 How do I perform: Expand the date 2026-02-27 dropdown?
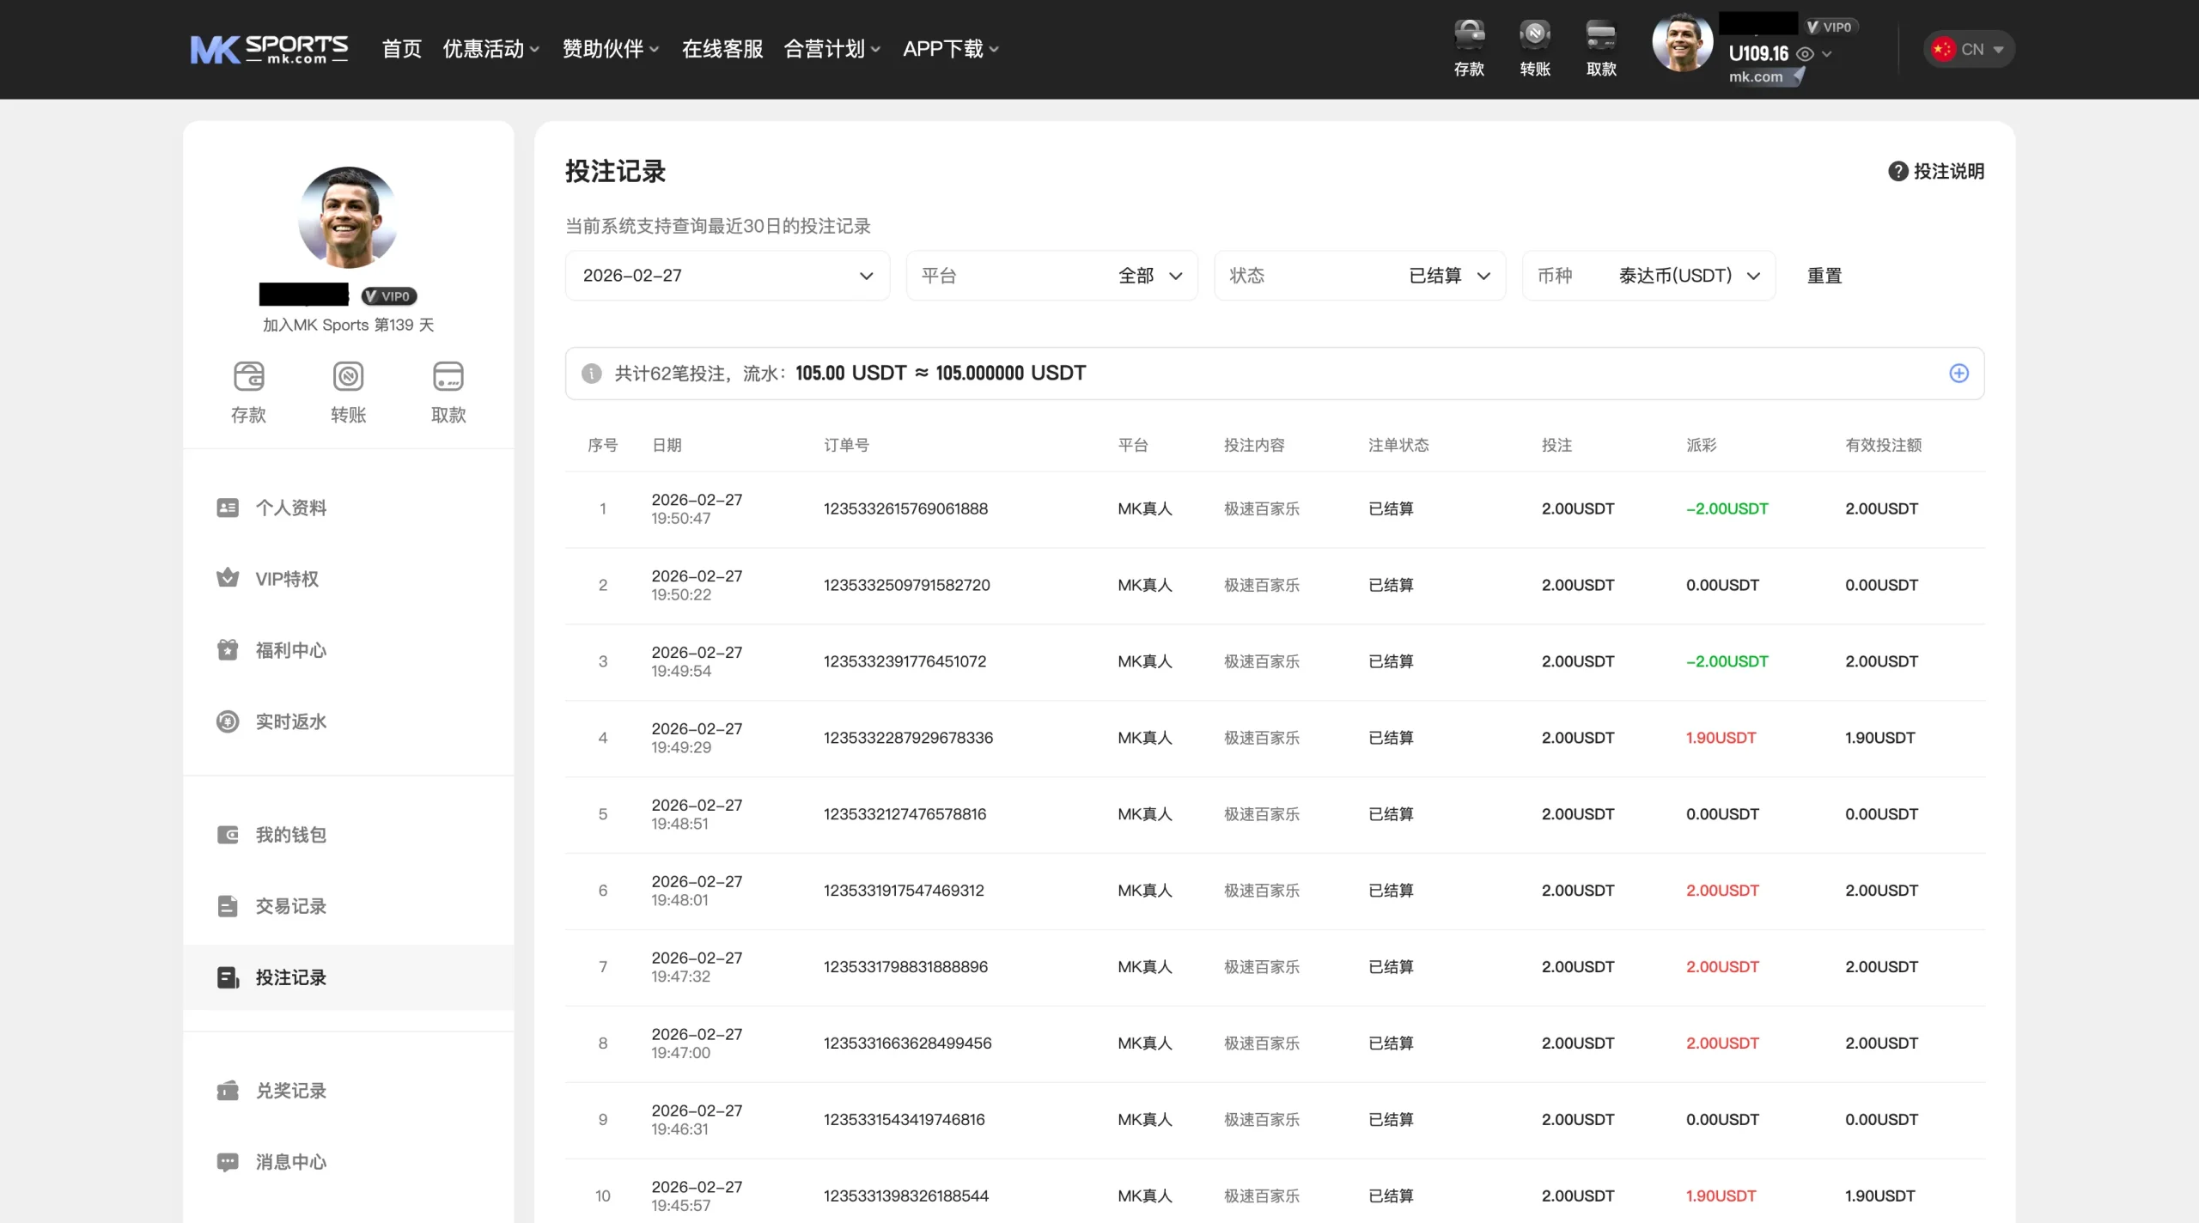coord(727,276)
